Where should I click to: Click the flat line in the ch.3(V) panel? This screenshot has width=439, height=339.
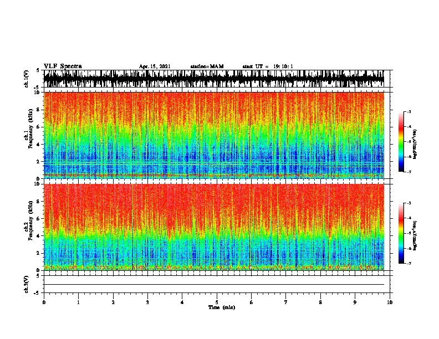click(x=214, y=285)
